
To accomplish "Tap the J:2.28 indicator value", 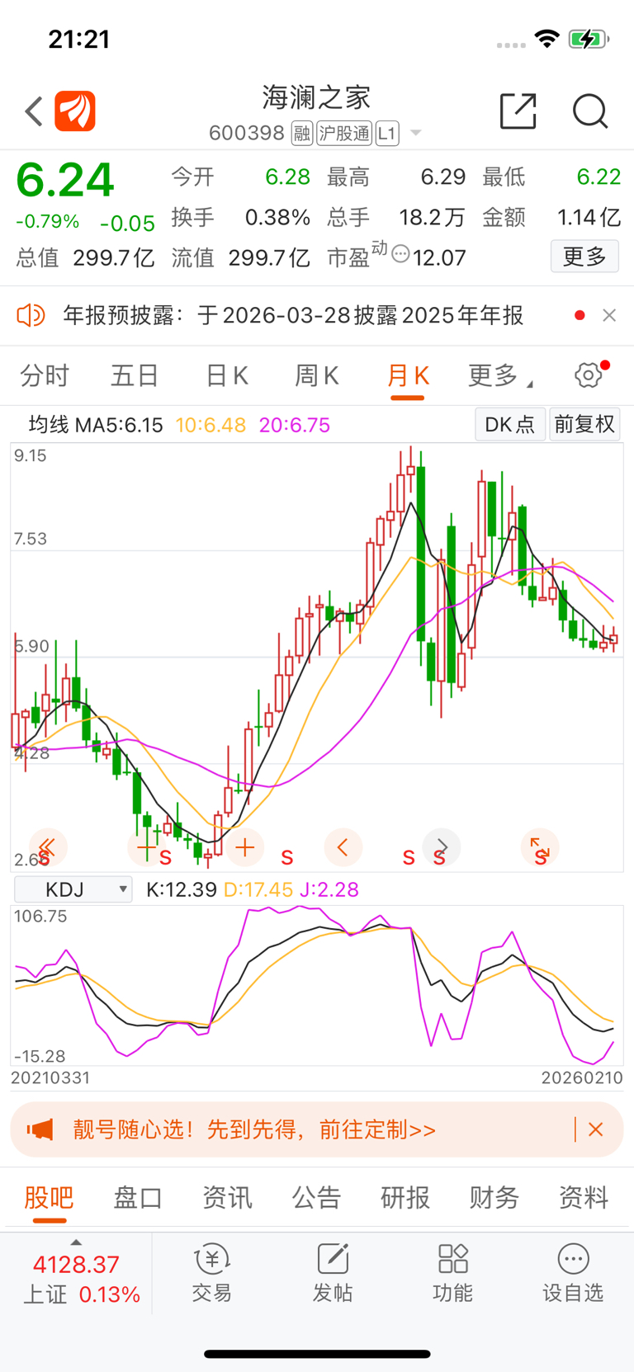I will (x=329, y=889).
